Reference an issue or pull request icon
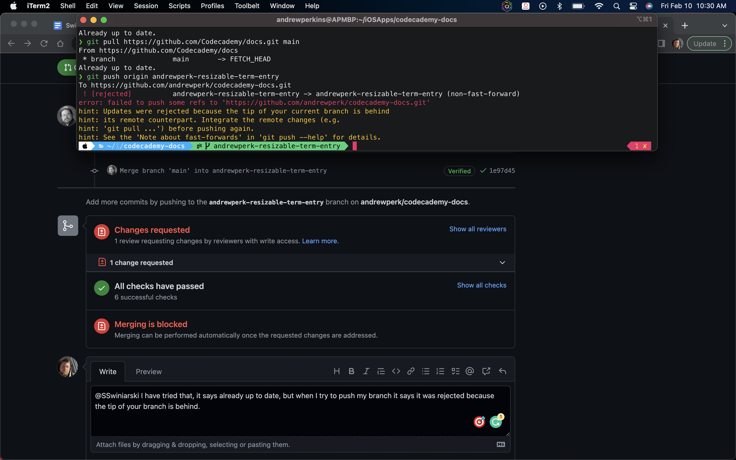This screenshot has height=460, width=736. pos(486,371)
